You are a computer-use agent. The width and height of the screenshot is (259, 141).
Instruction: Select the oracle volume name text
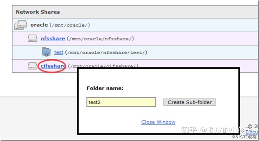(x=39, y=25)
